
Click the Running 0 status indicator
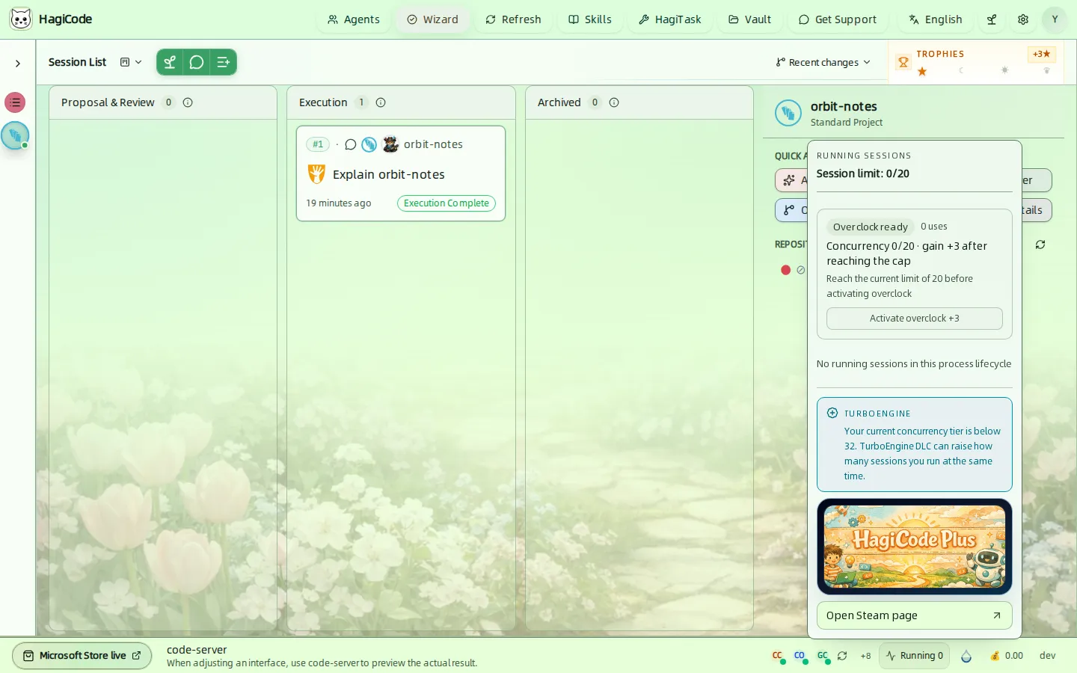point(915,656)
